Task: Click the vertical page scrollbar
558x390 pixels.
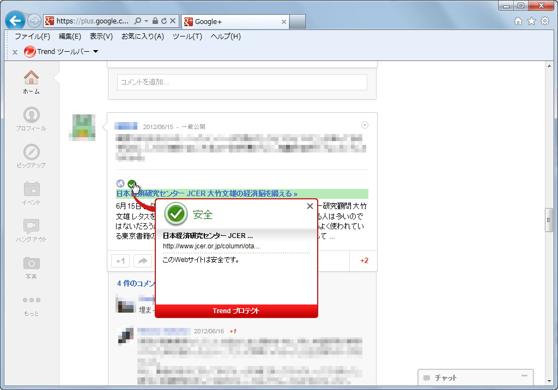Action: pyautogui.click(x=549, y=218)
